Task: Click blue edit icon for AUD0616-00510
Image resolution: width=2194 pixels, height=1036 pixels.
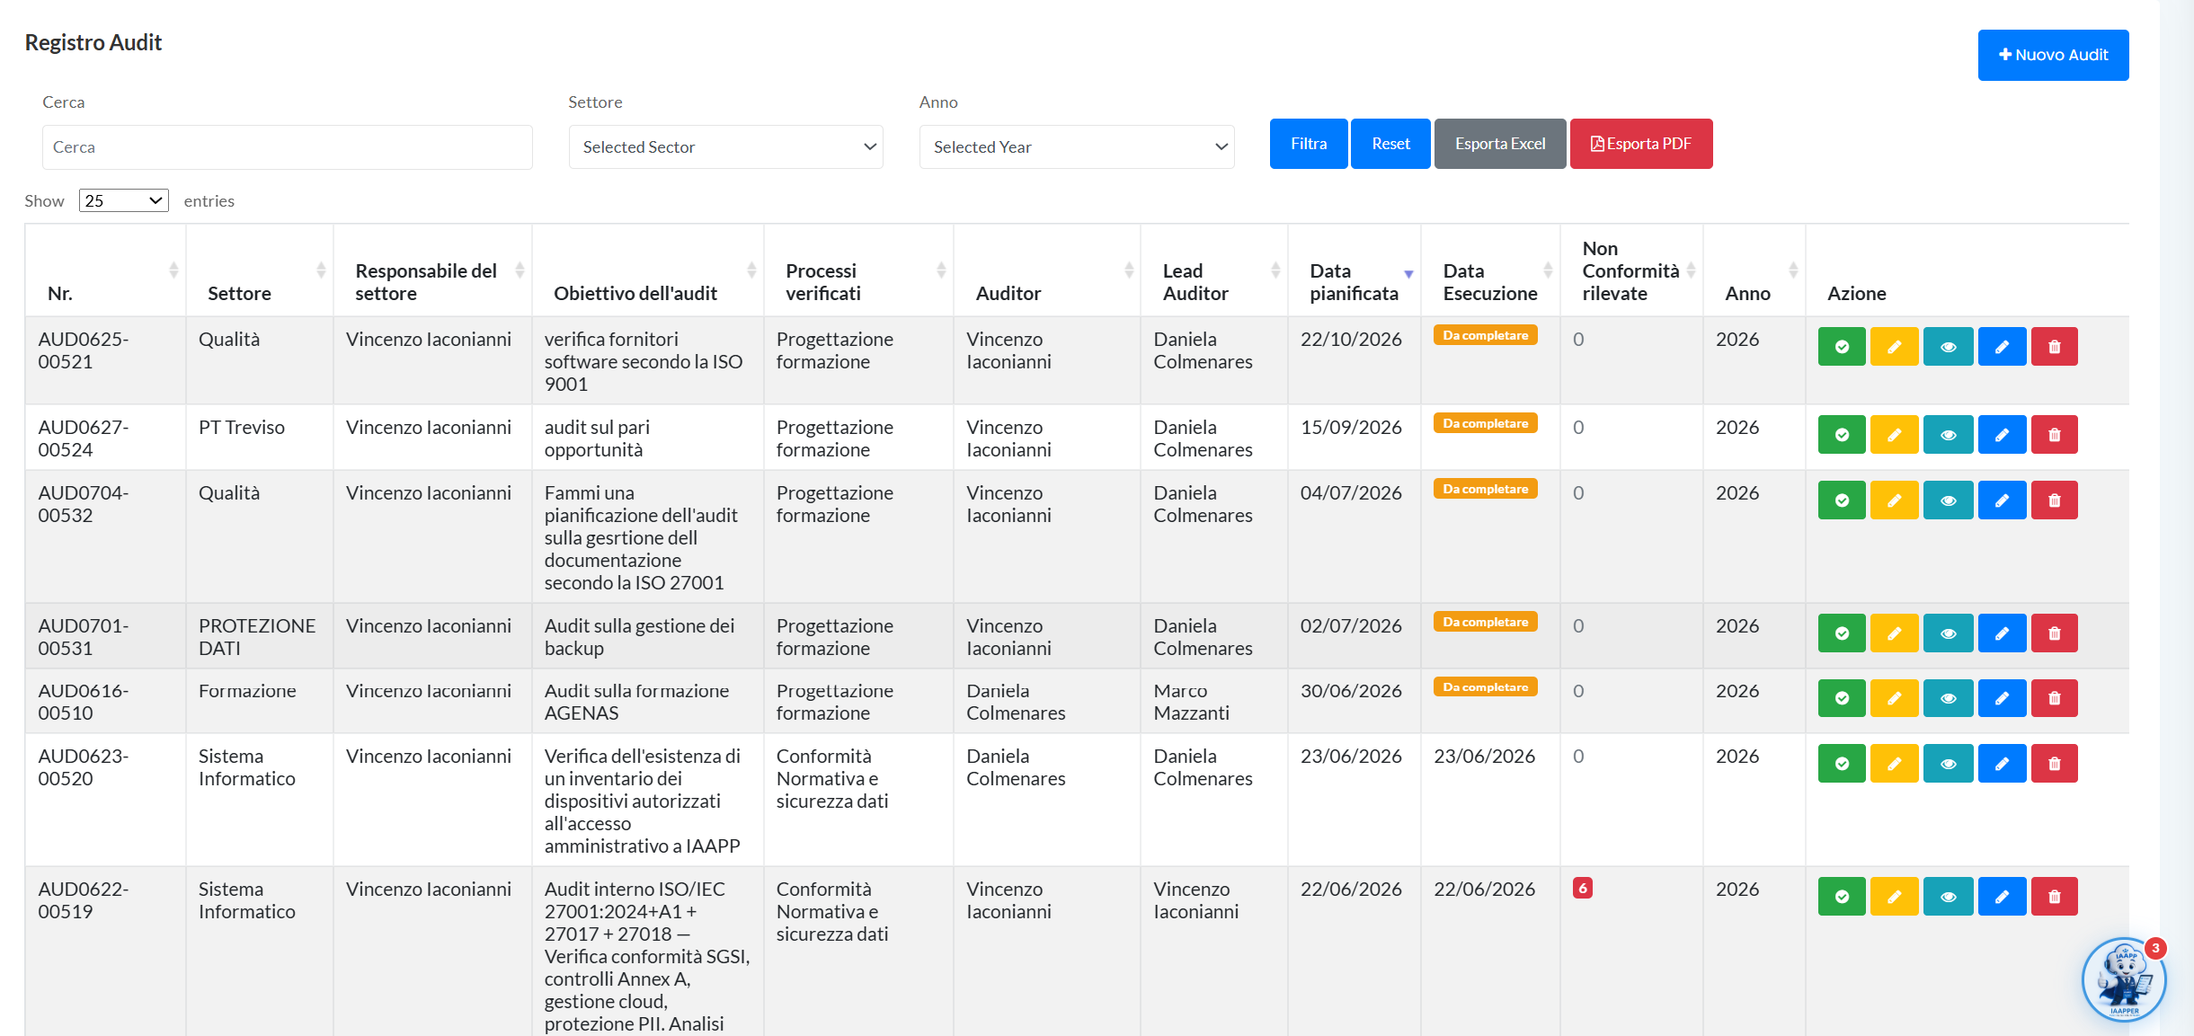Action: tap(2002, 698)
